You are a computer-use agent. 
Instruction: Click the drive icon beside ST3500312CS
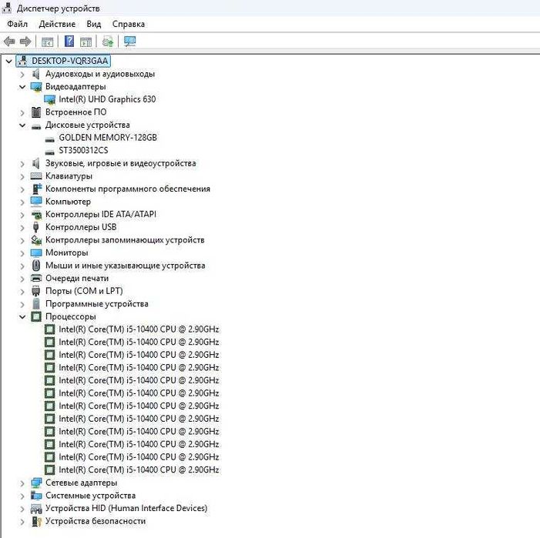tap(50, 152)
